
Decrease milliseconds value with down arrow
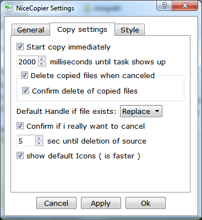[42, 64]
